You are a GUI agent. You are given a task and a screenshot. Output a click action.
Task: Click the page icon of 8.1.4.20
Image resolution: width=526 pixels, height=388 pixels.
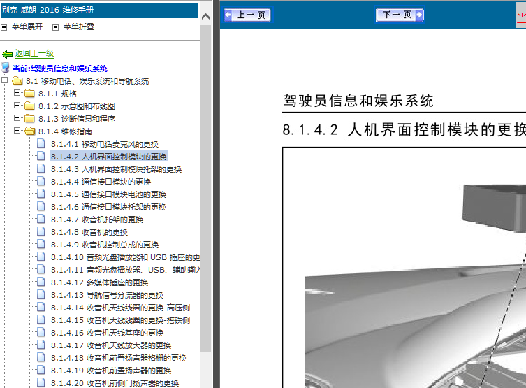tap(41, 382)
